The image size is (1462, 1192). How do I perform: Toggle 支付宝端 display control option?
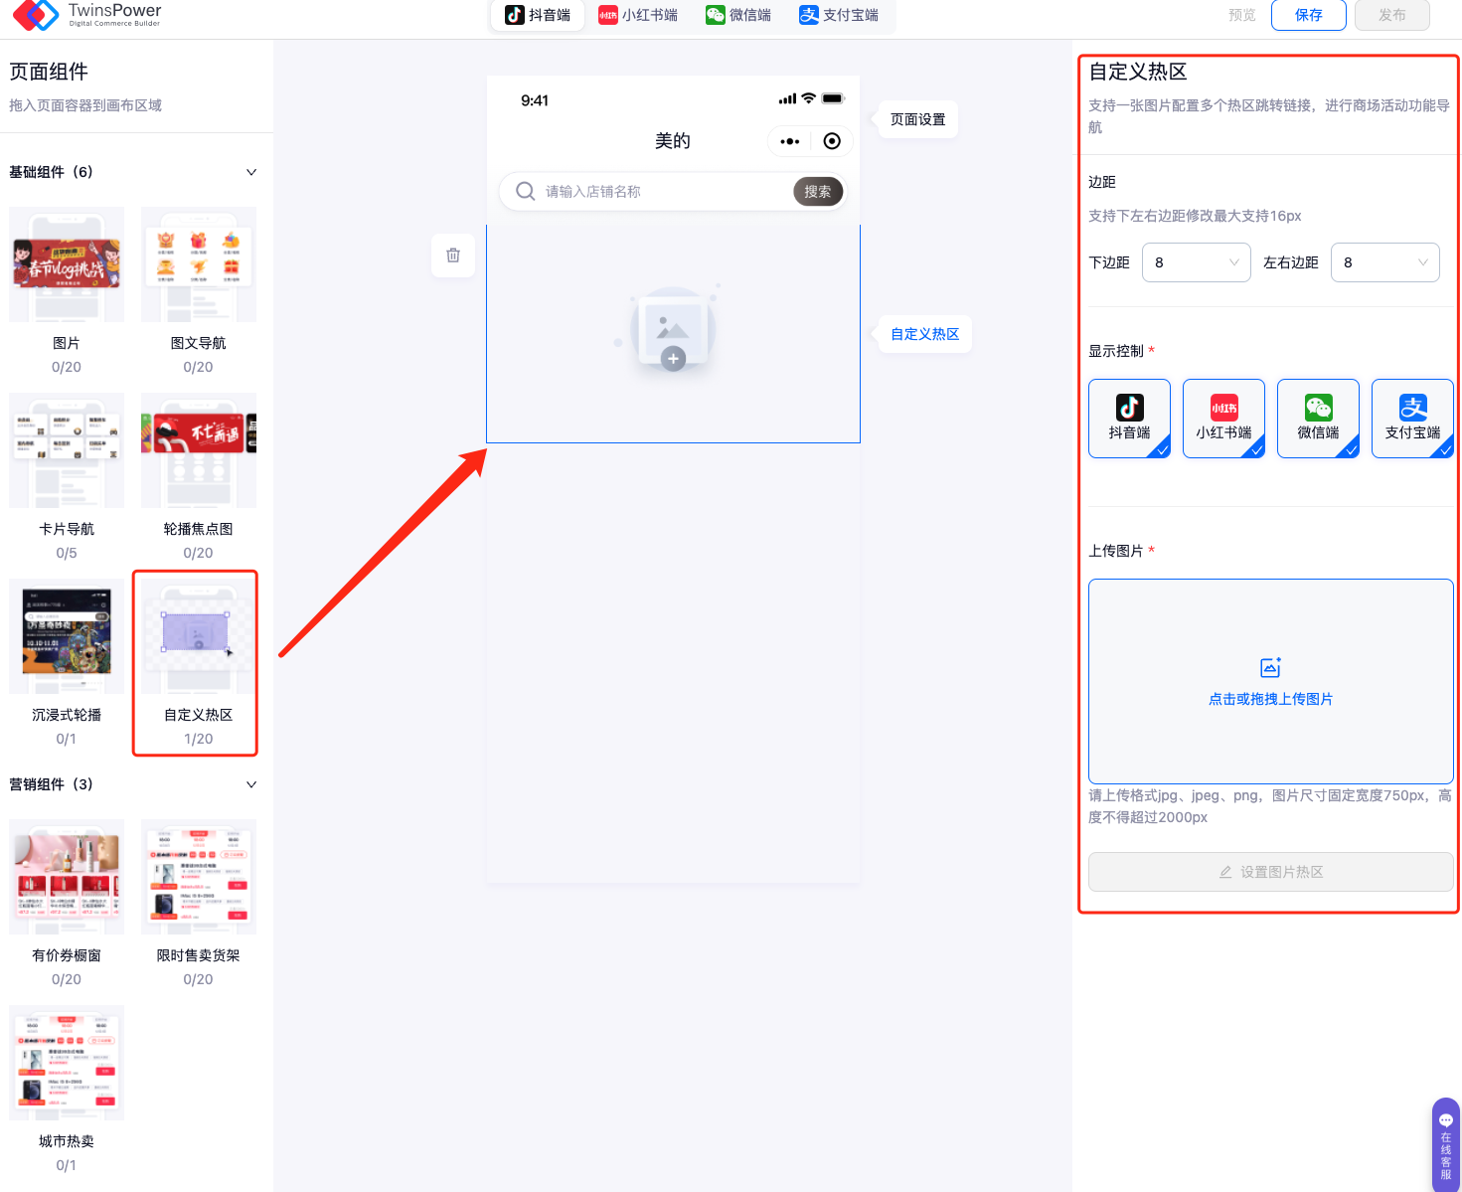(x=1412, y=419)
